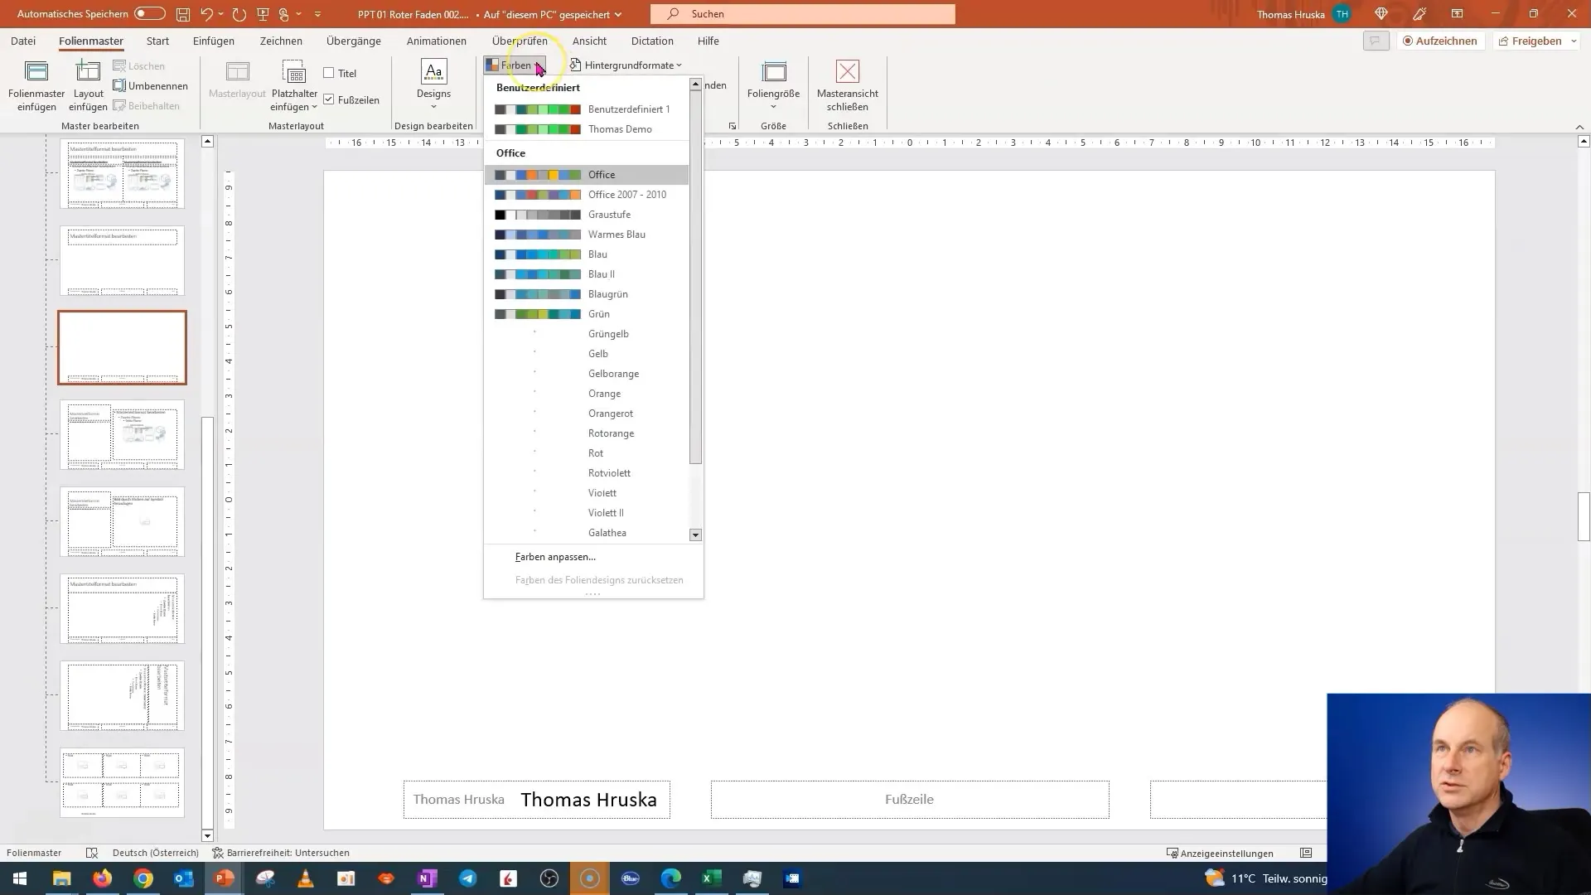Open the Designs gallery button
Screen dimensions: 1591x895
click(x=433, y=85)
